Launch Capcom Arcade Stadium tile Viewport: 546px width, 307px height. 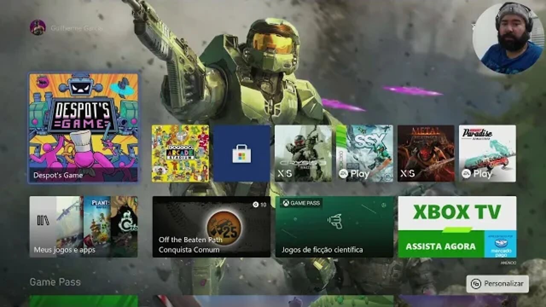[x=180, y=153]
